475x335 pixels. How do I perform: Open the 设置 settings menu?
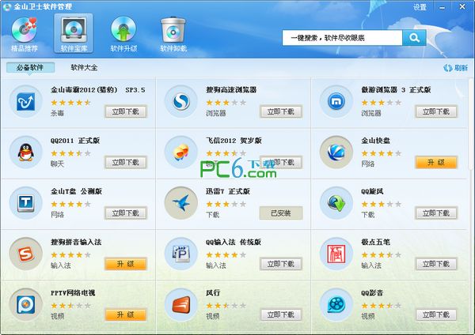click(420, 7)
